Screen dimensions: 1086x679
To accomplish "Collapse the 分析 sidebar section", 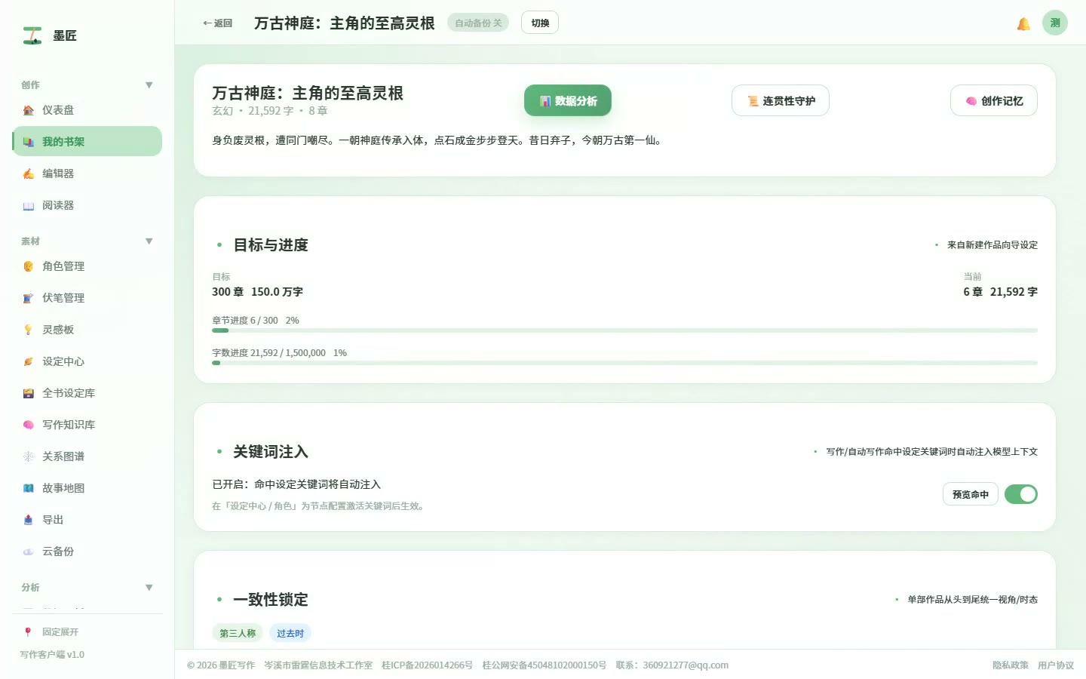I will 149,588.
